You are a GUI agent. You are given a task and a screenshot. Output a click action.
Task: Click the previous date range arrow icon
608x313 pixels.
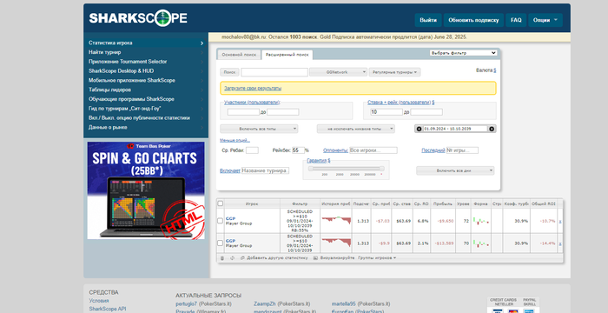coord(419,129)
